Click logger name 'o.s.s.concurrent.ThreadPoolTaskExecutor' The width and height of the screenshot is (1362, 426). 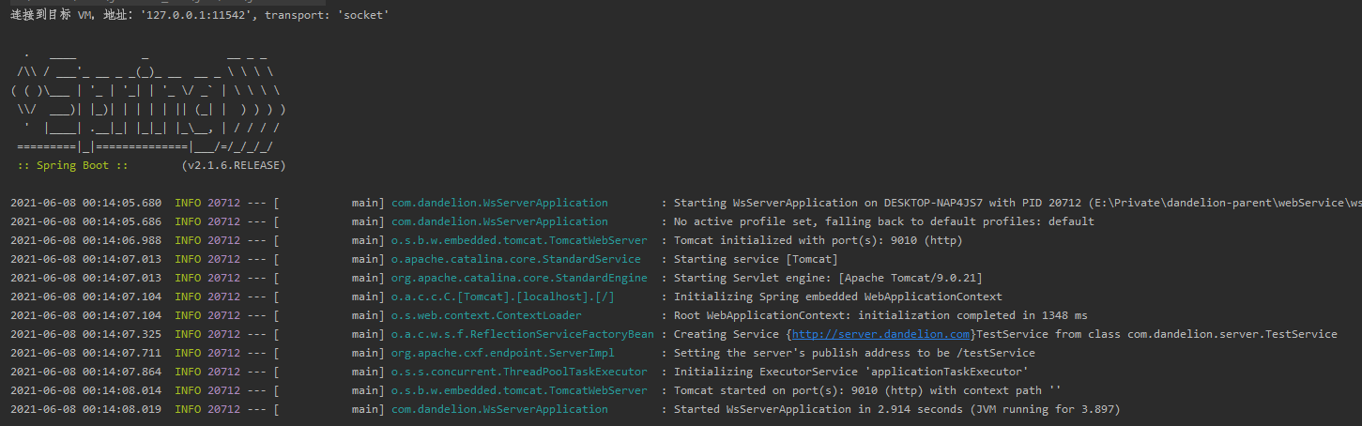(x=519, y=372)
